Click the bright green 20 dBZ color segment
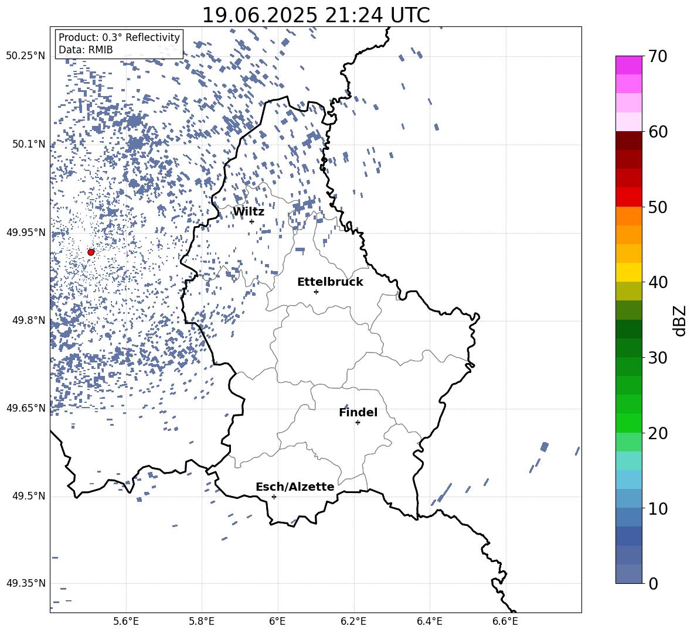The image size is (694, 633). click(x=629, y=423)
